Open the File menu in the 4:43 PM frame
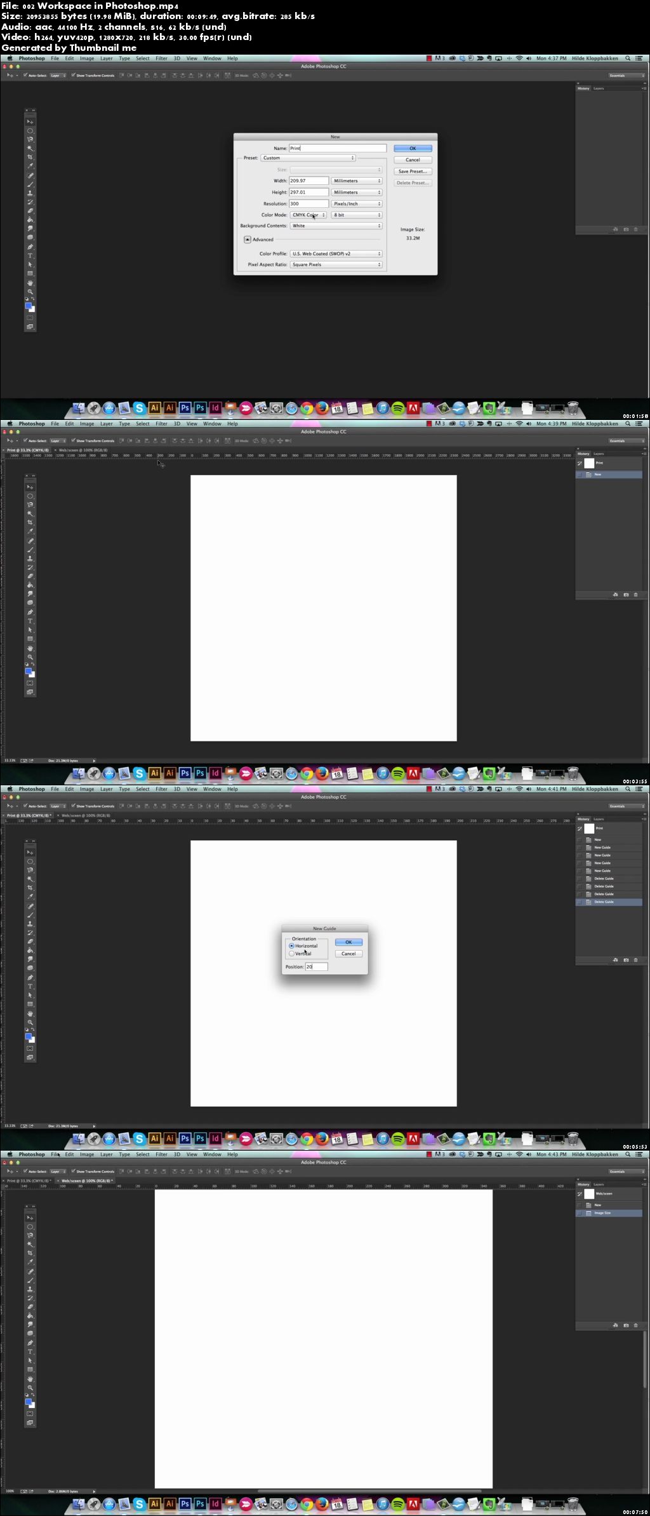The width and height of the screenshot is (650, 1516). [55, 1154]
